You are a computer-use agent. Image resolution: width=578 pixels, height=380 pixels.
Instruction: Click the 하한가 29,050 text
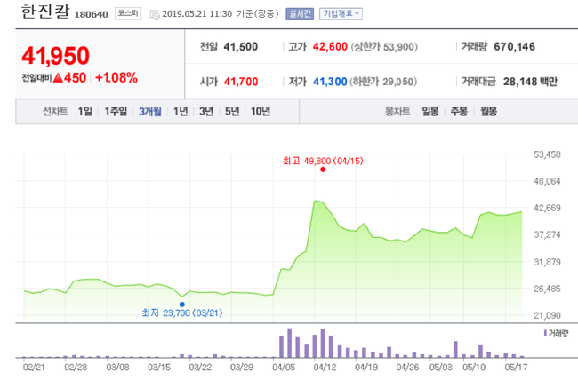pos(383,82)
